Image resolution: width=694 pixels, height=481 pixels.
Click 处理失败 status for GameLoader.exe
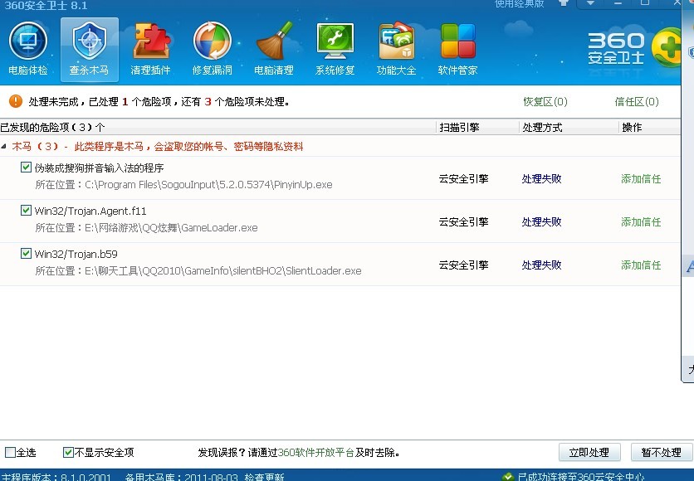point(541,222)
